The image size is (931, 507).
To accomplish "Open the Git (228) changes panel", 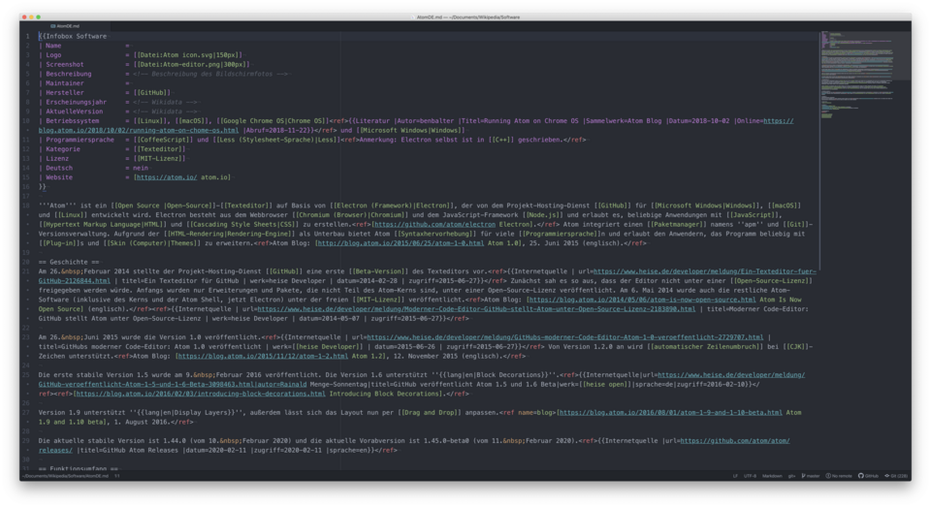I will (x=896, y=476).
